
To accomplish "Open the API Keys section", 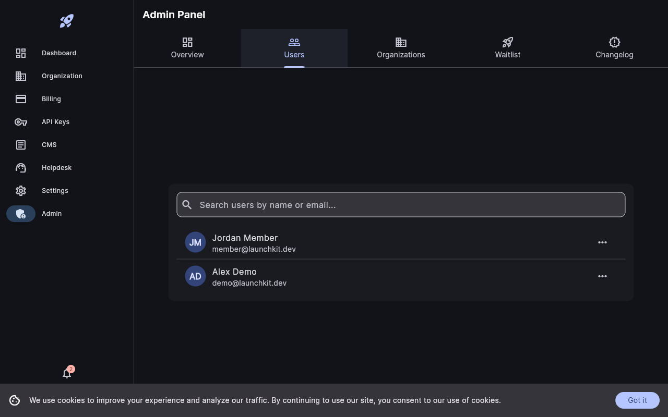I will pos(55,121).
